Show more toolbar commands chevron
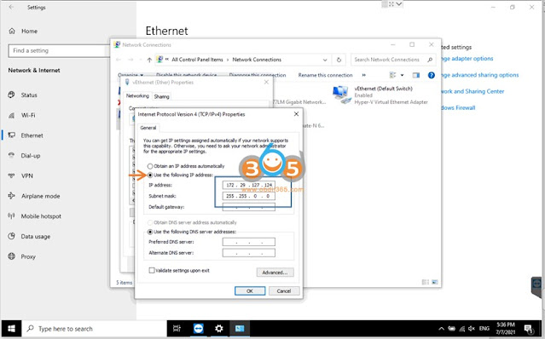This screenshot has height=339, width=545. [x=364, y=75]
